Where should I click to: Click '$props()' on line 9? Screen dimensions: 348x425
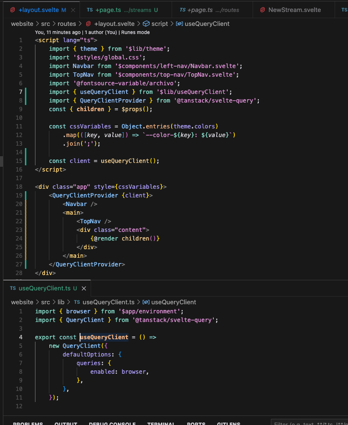pos(135,109)
